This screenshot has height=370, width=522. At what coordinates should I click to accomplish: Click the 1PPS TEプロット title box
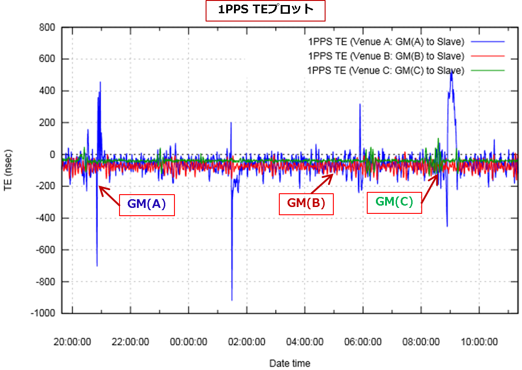coord(265,11)
